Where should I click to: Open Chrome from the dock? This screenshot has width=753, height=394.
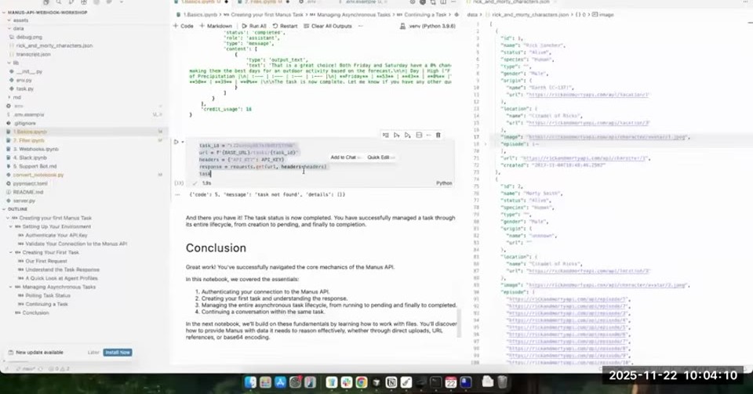361,382
